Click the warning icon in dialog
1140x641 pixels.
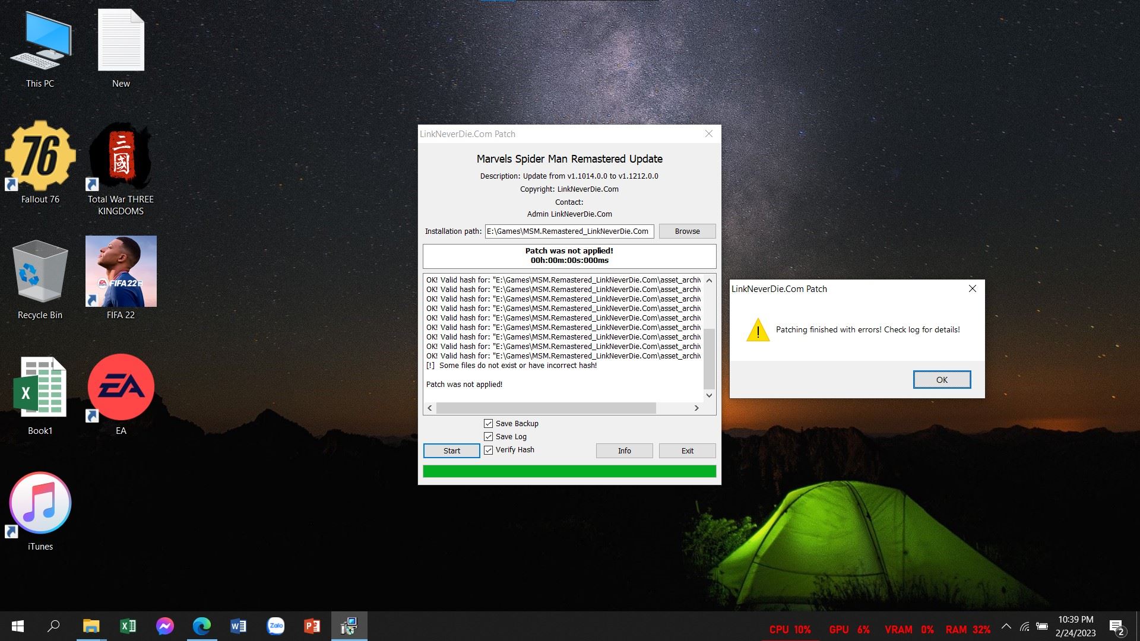[758, 330]
